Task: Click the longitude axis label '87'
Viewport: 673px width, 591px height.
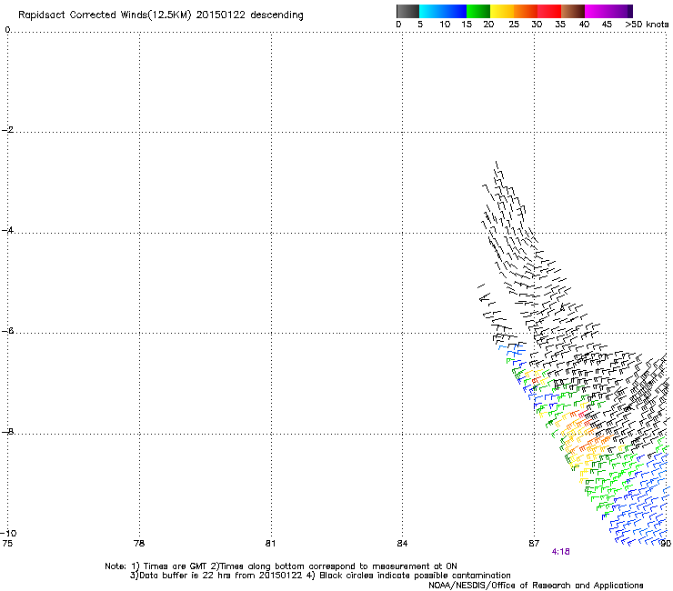Action: click(x=534, y=544)
